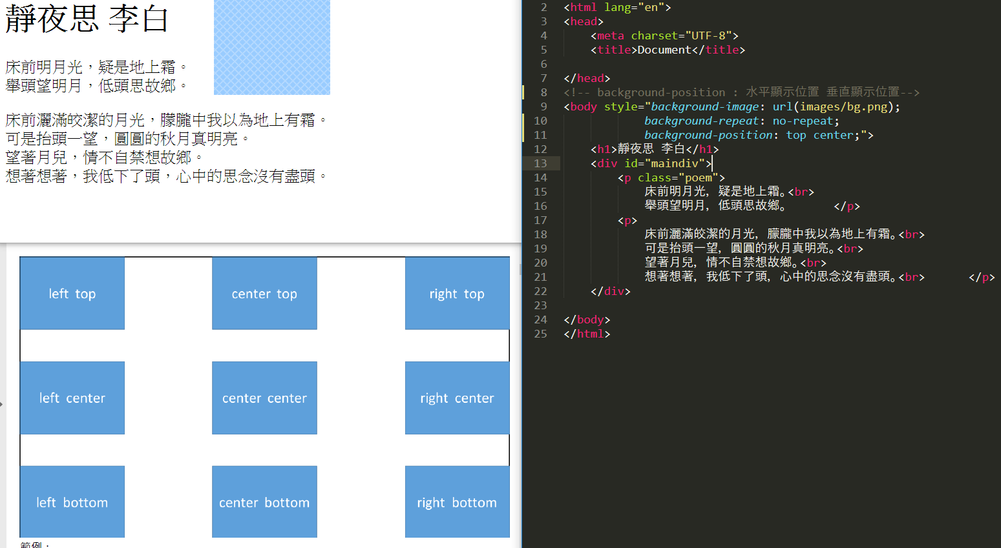
Task: Click line number 13 in the gutter
Action: point(540,163)
